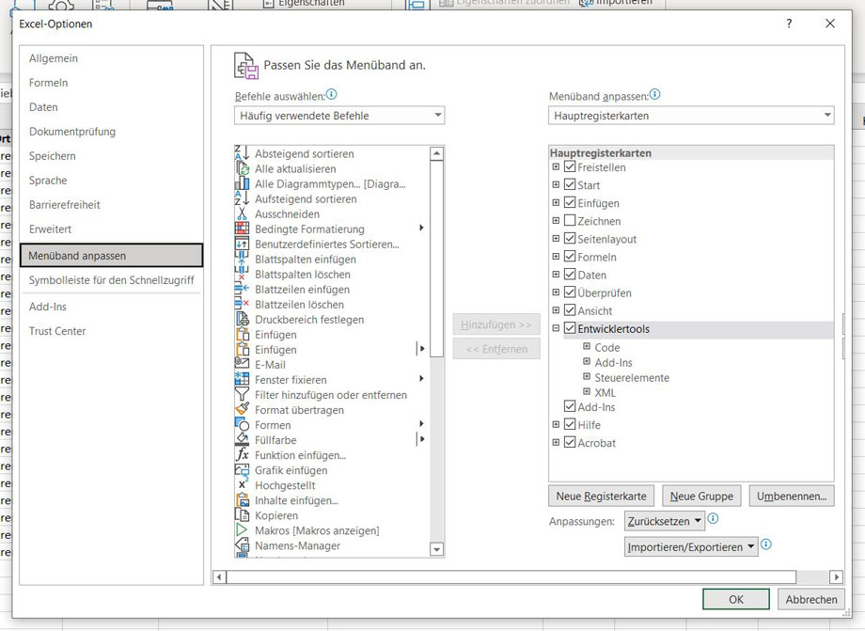Disable the Ansicht tab checkbox
The height and width of the screenshot is (631, 865).
point(570,310)
